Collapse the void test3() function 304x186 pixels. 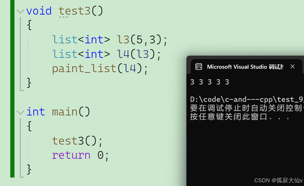20,11
